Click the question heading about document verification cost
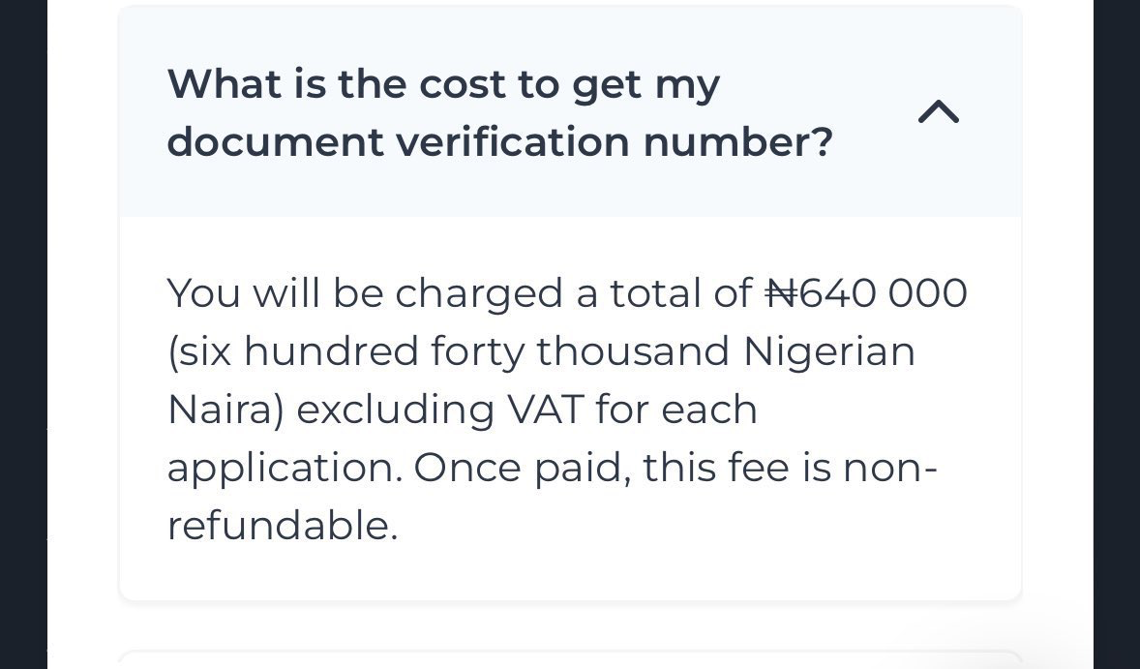Image resolution: width=1140 pixels, height=669 pixels. (x=499, y=112)
